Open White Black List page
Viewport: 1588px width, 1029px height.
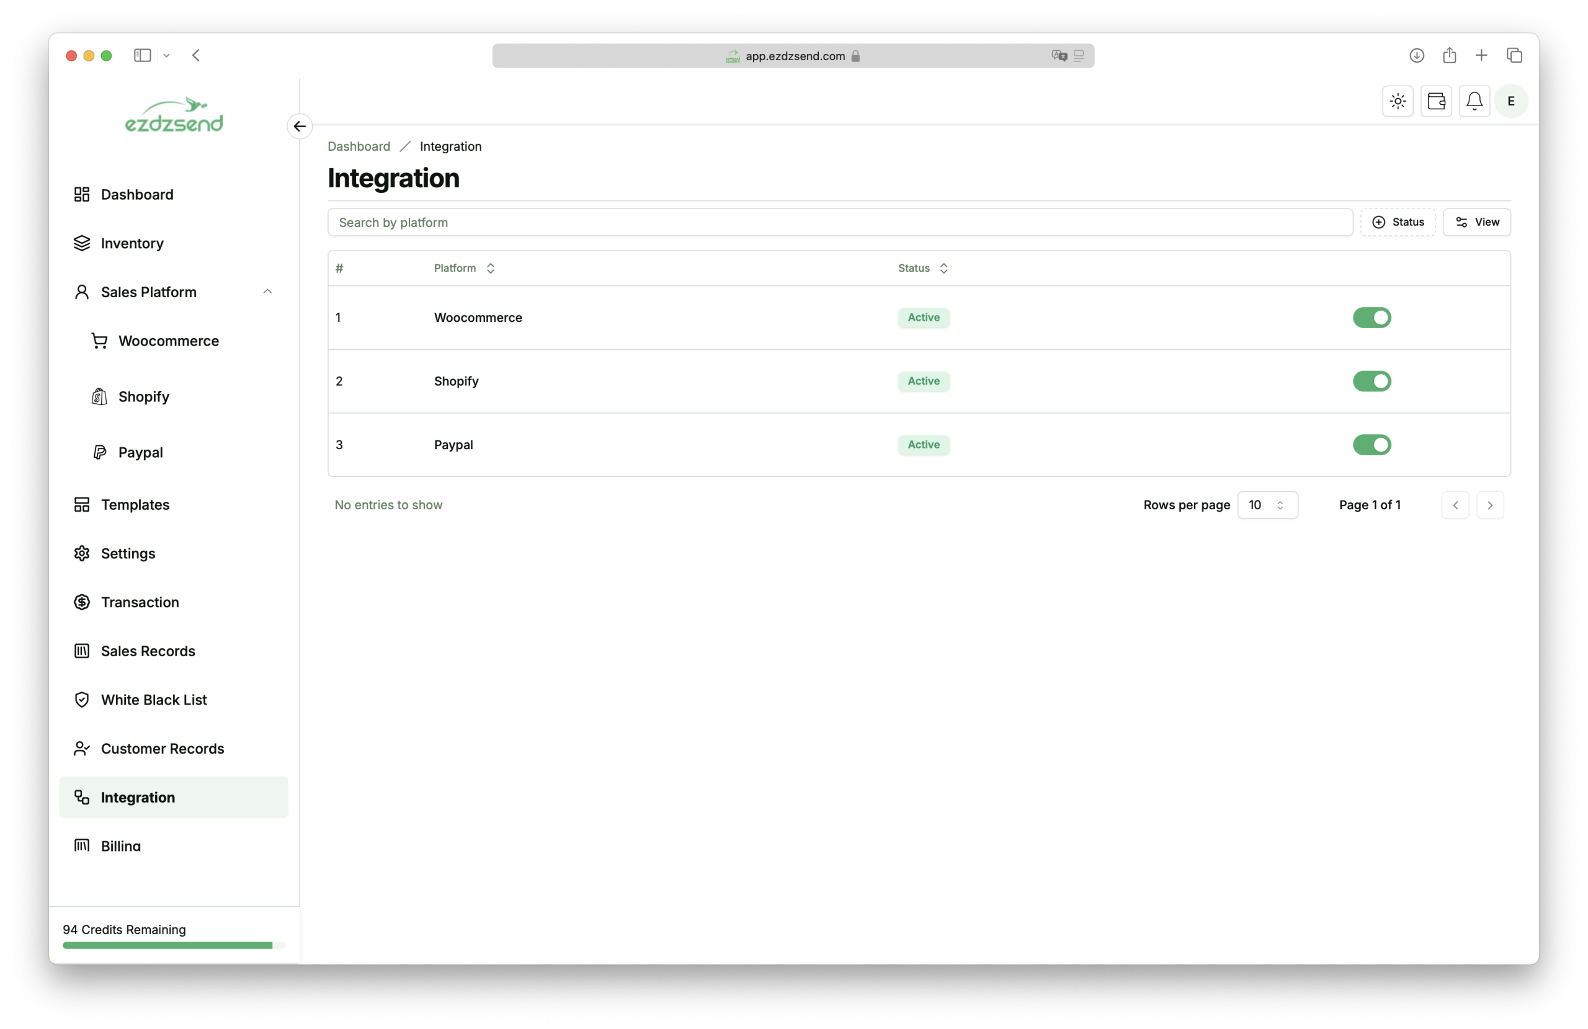click(x=153, y=700)
